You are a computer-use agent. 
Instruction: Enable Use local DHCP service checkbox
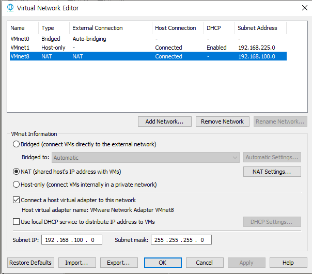(x=16, y=222)
